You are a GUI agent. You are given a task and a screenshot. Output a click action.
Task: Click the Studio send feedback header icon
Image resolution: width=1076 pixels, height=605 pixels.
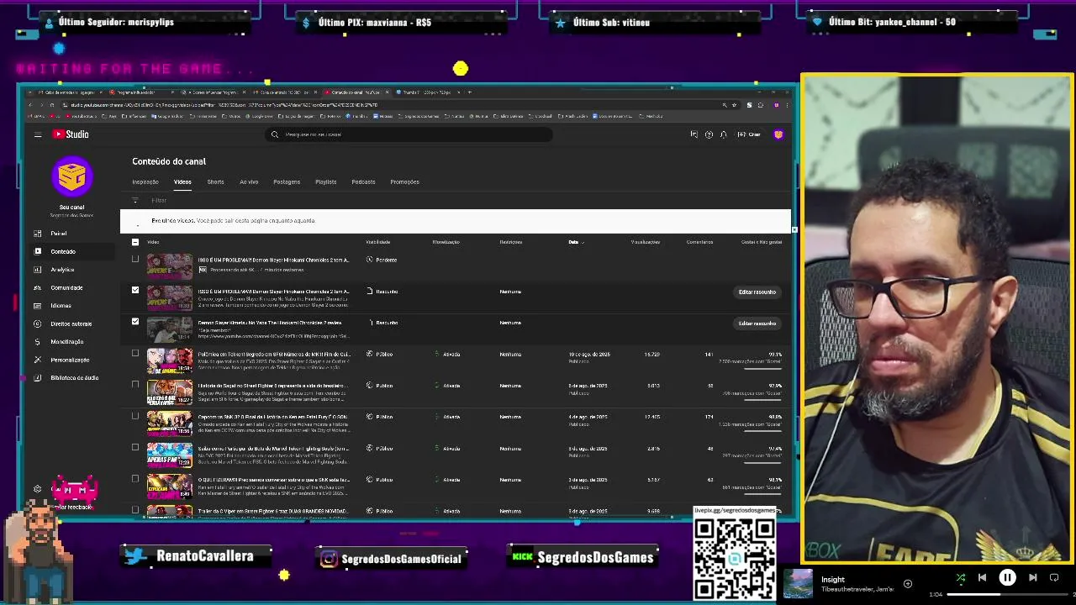694,134
